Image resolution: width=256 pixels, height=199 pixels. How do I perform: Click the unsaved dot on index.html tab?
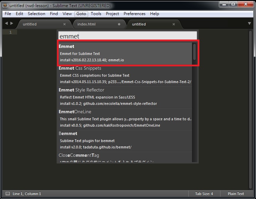119,24
